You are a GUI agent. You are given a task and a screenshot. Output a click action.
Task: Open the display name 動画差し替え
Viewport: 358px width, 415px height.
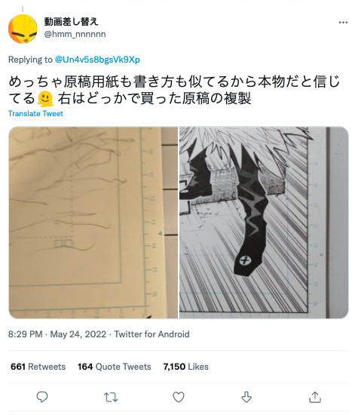(71, 21)
